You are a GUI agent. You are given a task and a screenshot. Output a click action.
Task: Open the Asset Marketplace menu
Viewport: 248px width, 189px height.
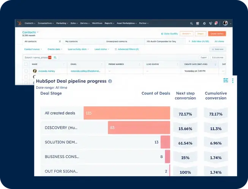[126, 23]
